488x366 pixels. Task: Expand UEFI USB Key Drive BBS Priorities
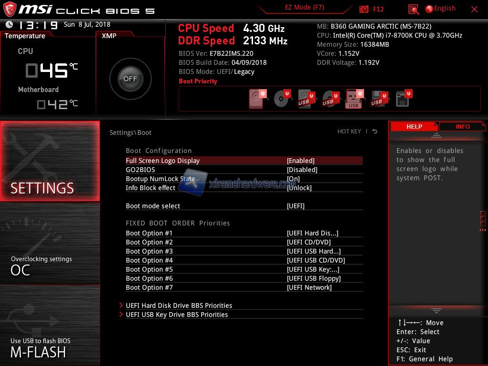pos(177,315)
